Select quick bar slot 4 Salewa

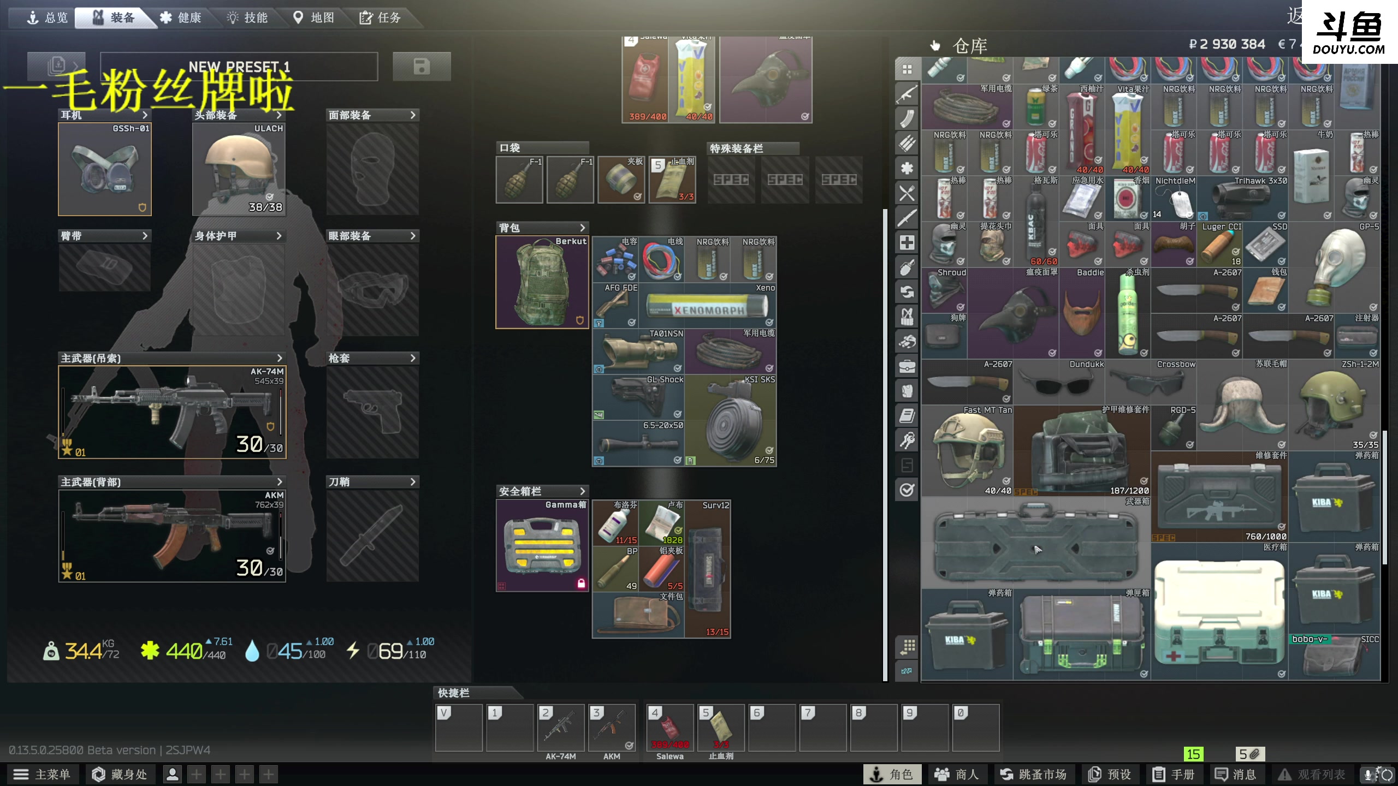tap(670, 728)
